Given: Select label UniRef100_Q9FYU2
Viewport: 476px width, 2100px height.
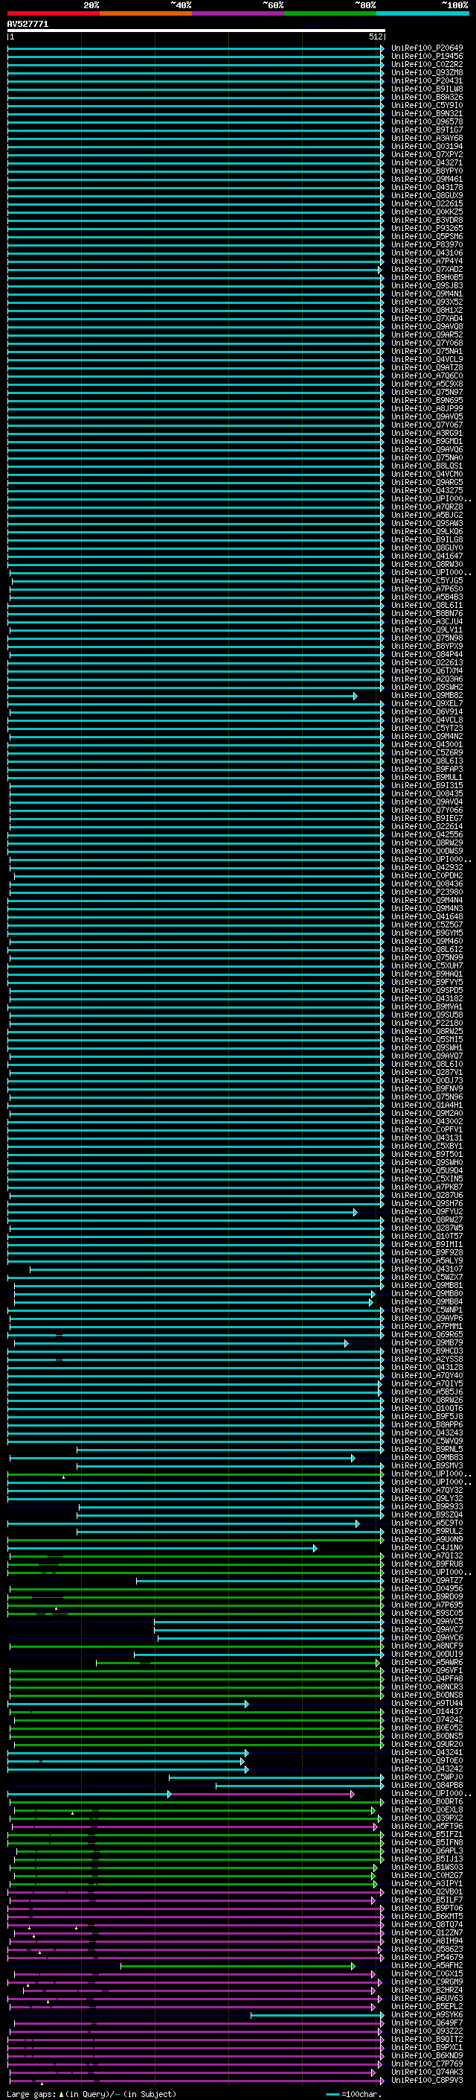Looking at the screenshot, I should 427,1211.
